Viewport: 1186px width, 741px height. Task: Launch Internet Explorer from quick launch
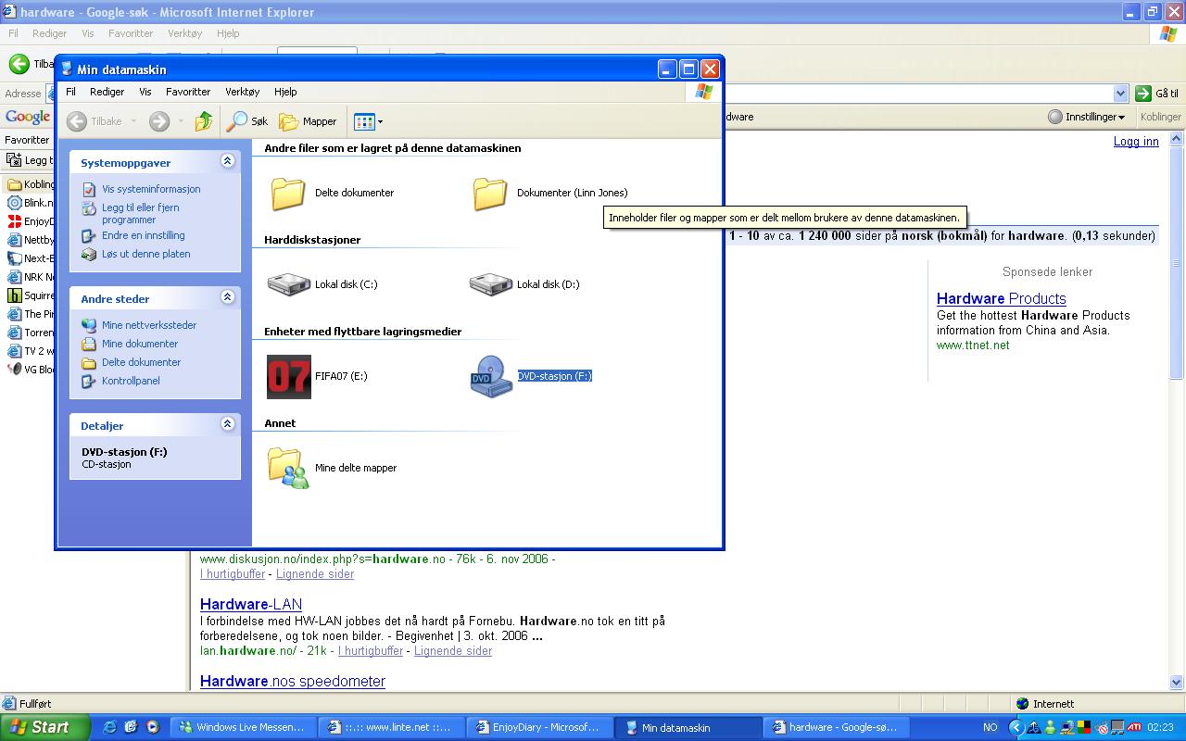(108, 727)
